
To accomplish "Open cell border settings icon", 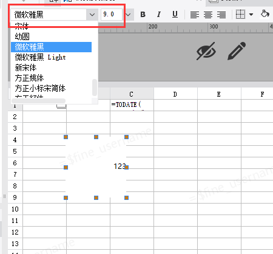I will click(240, 15).
